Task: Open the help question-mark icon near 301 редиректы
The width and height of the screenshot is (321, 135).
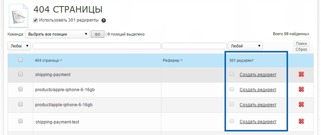Action: [104, 20]
